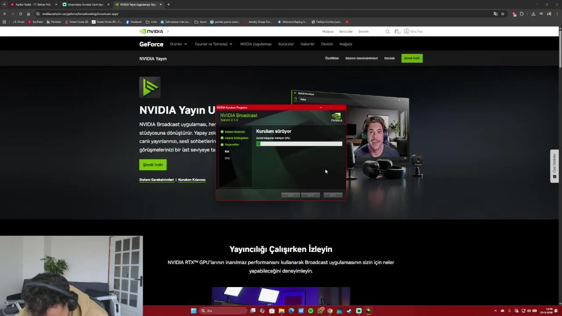The height and width of the screenshot is (316, 562).
Task: Open the Gmail bookmark
Action: [x=18, y=22]
